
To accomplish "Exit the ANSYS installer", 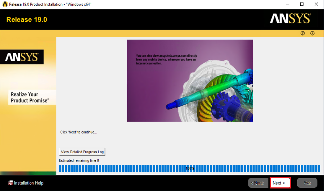I will point(307,183).
